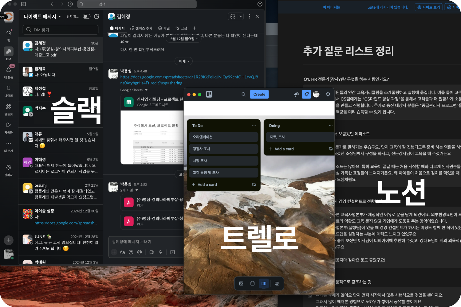Open Slack help question mark icon

pyautogui.click(x=260, y=4)
